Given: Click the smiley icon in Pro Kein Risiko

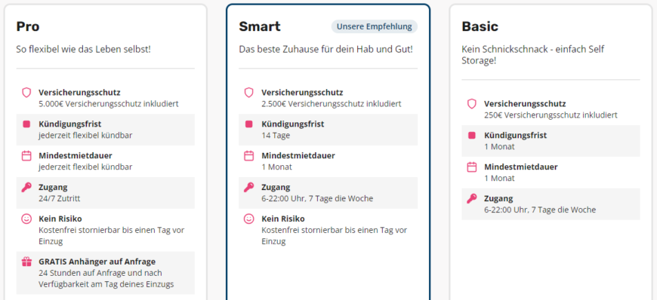Looking at the screenshot, I should (26, 219).
